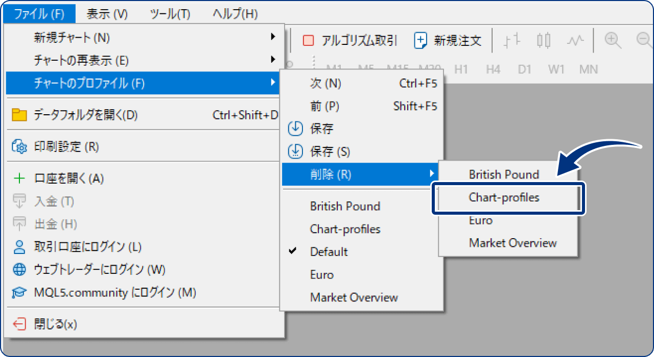Open the 表示 (V) menu
The height and width of the screenshot is (357, 654).
pos(107,14)
